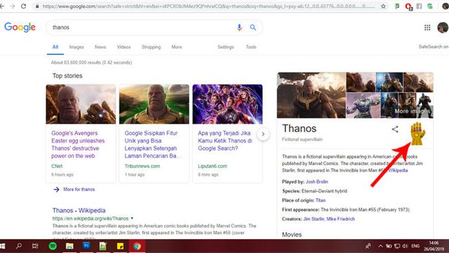Click the blue search magnifier icon

(253, 27)
